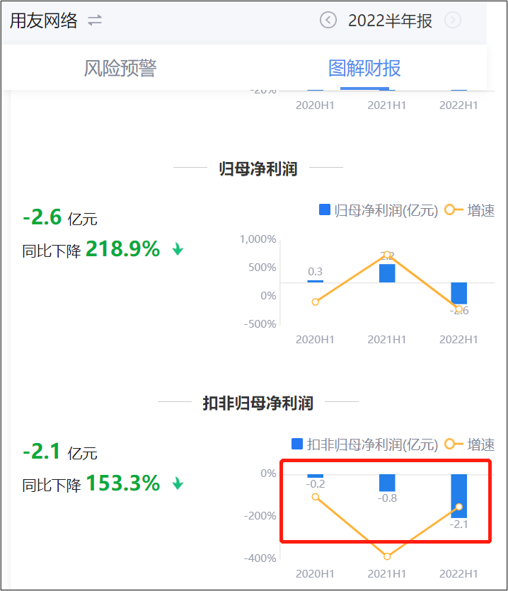Click blue swatch of 归母净利润(亿元) legend
Viewport: 508px width, 591px height.
[325, 210]
